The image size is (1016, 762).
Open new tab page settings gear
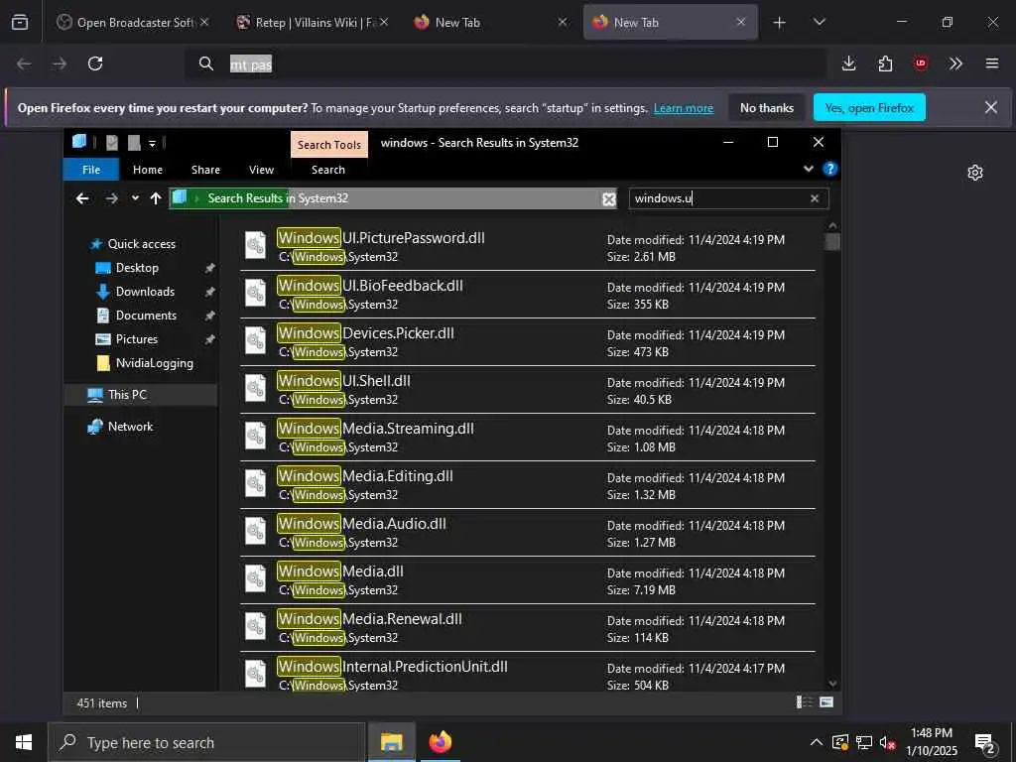coord(975,173)
